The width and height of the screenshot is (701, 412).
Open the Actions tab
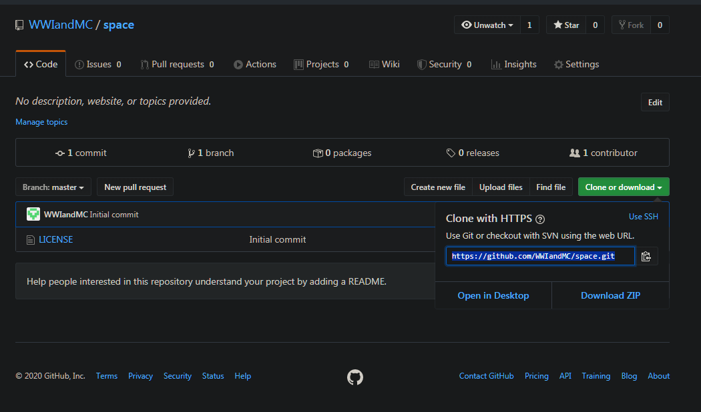255,64
